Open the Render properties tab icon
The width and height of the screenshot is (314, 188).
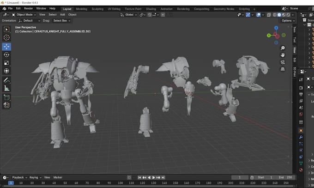[301, 88]
